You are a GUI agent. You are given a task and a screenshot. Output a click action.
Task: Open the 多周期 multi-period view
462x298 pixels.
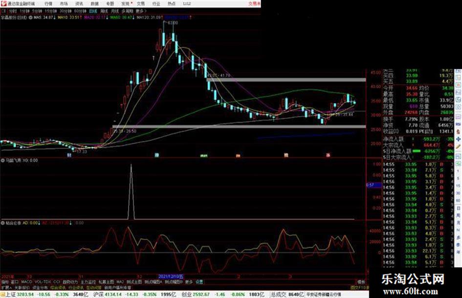(127, 11)
